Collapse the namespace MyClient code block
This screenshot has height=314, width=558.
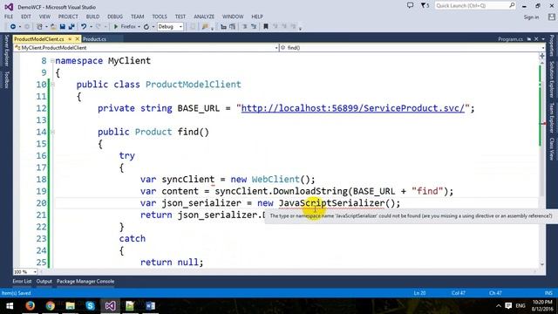(52, 61)
